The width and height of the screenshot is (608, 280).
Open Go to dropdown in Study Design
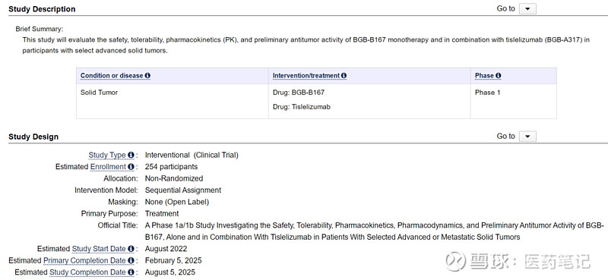point(527,137)
